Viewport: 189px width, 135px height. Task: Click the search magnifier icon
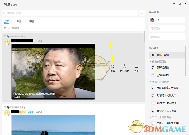click(4, 13)
